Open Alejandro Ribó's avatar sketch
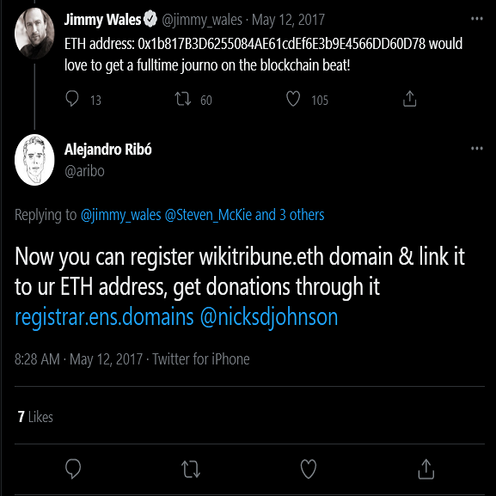The image size is (496, 496). (x=34, y=160)
